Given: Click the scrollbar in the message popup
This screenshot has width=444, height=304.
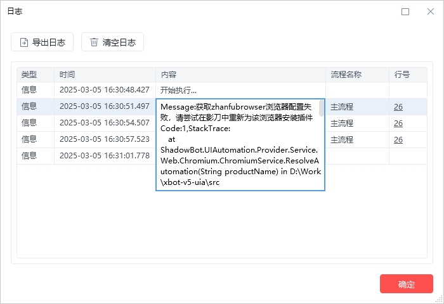Looking at the screenshot, I should (x=322, y=109).
